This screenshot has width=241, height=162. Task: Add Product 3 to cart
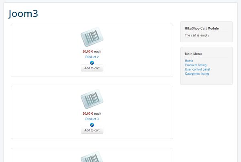coord(92,130)
